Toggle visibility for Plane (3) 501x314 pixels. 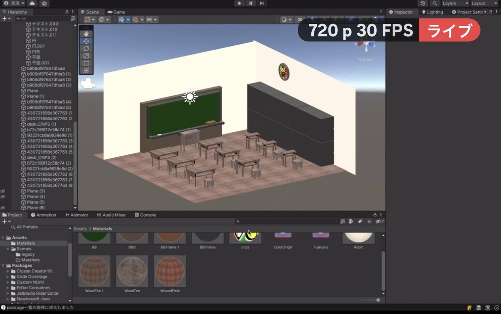tap(3, 191)
